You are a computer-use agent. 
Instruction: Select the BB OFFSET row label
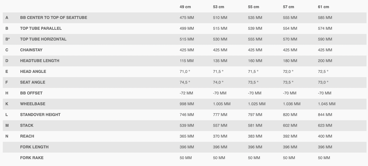pos(31,93)
